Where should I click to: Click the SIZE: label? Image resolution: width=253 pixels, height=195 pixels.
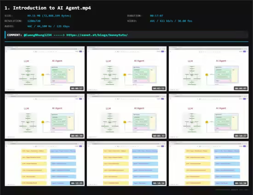(x=9, y=16)
